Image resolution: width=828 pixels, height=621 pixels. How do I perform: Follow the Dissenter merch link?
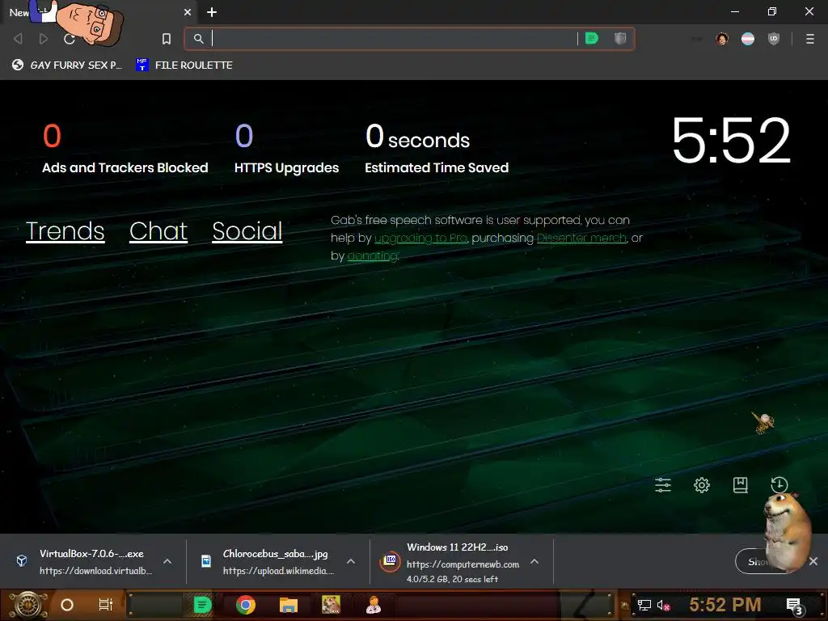point(582,239)
